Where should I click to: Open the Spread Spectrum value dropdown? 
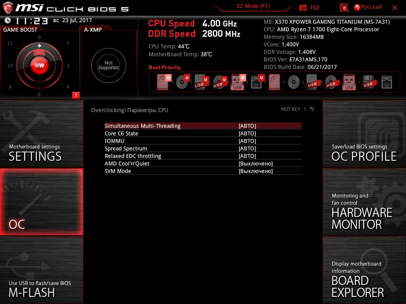pos(247,148)
